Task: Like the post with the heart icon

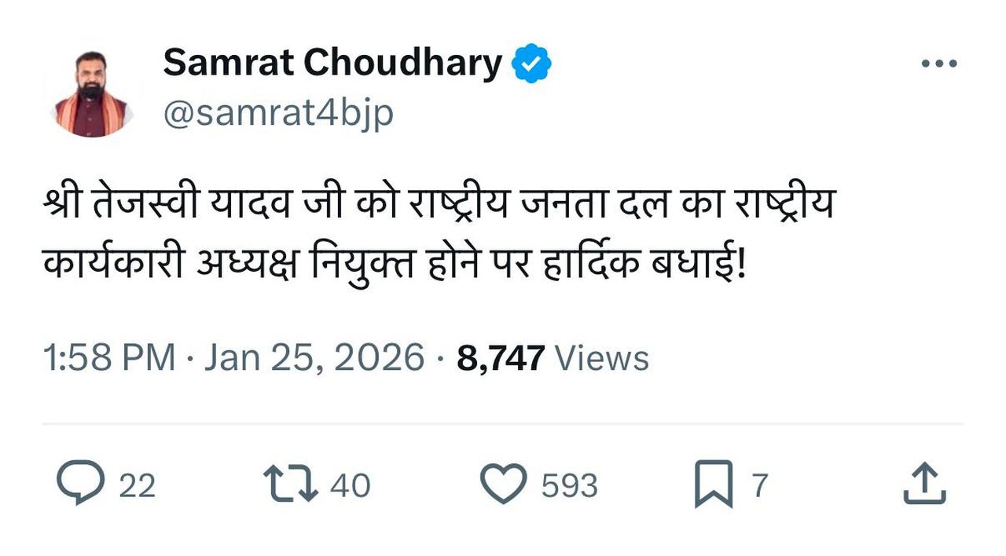Action: tap(503, 485)
